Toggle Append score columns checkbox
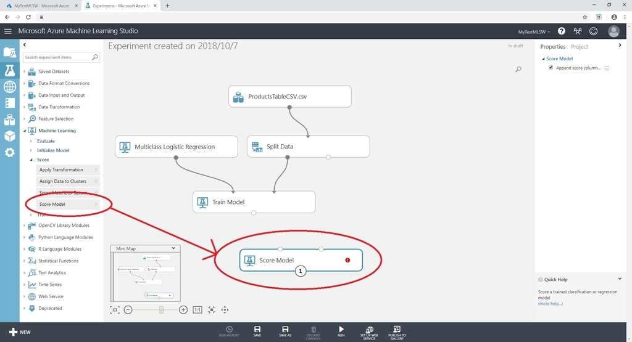Viewport: 632px width, 342px height. [x=551, y=68]
